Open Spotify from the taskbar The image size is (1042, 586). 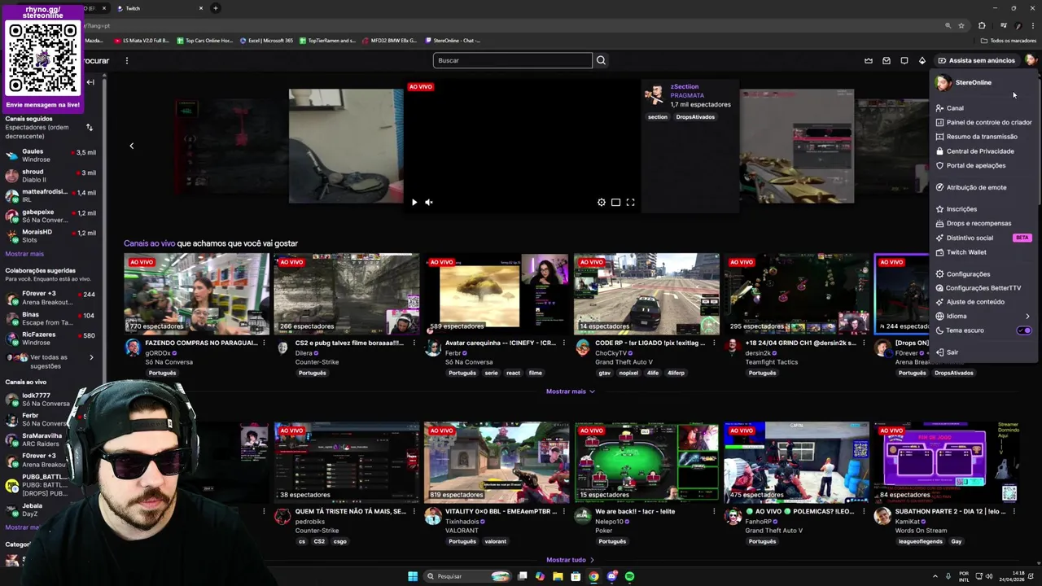coord(629,576)
